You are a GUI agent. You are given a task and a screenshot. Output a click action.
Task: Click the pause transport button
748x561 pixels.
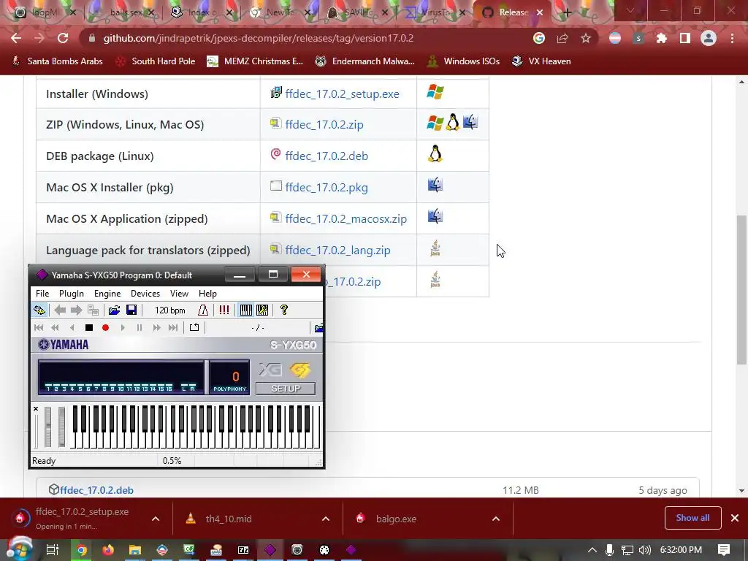point(140,328)
